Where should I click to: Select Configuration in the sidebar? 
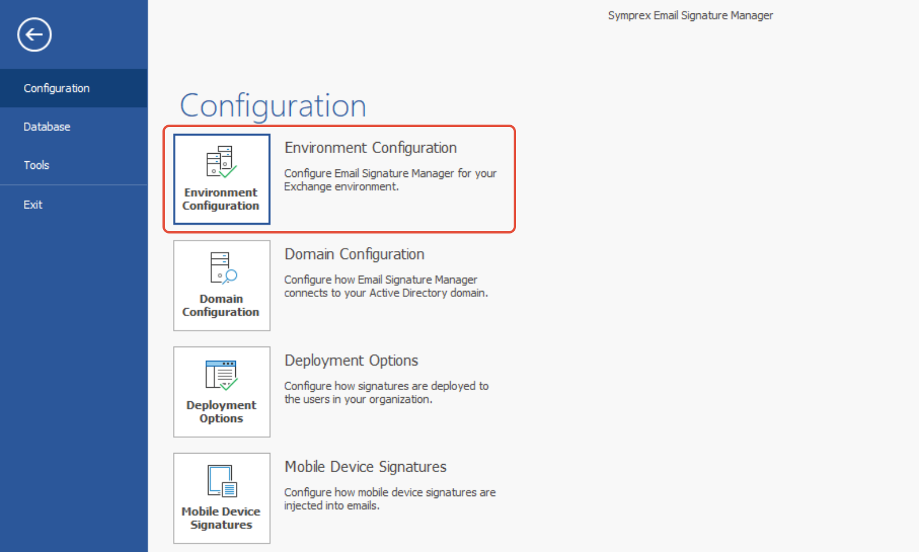74,88
